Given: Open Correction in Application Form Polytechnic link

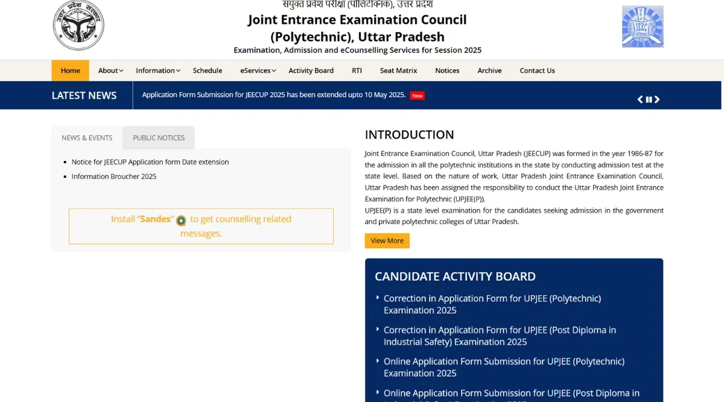Looking at the screenshot, I should [x=492, y=304].
